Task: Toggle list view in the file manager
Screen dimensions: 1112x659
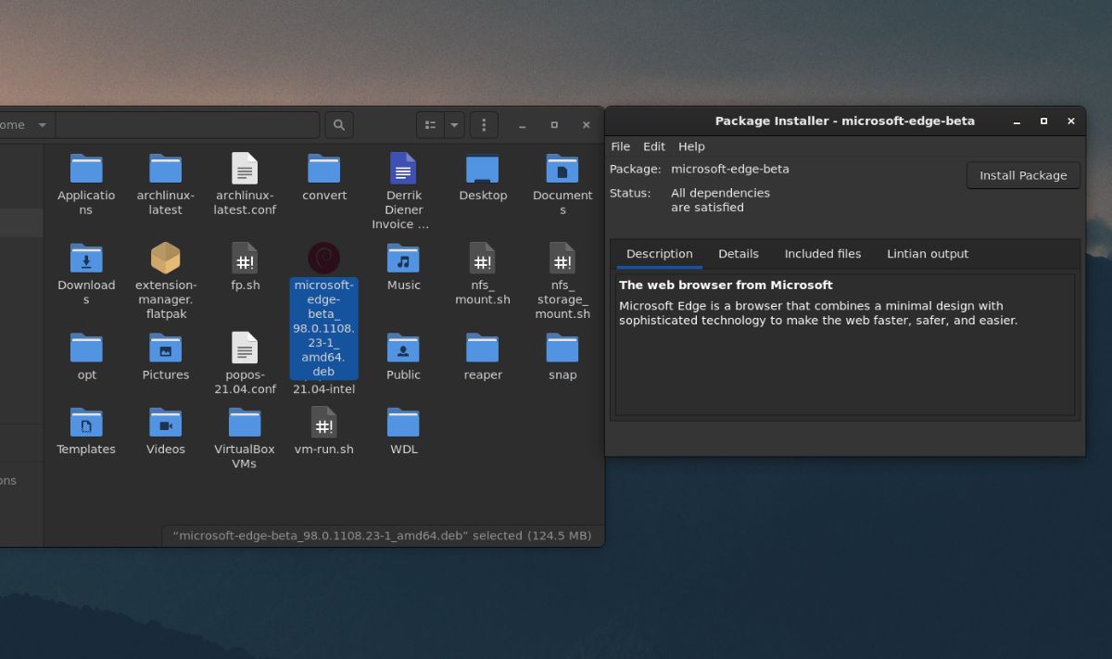Action: tap(429, 124)
